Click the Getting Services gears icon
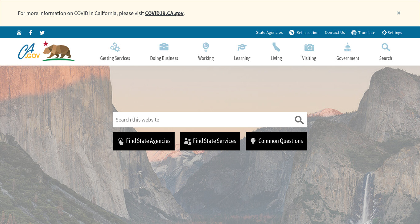Viewport: 420px width, 224px height. click(x=115, y=47)
